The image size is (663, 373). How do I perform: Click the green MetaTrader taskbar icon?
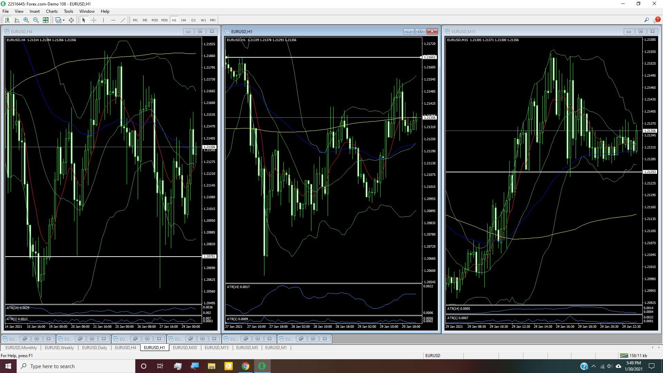point(262,366)
